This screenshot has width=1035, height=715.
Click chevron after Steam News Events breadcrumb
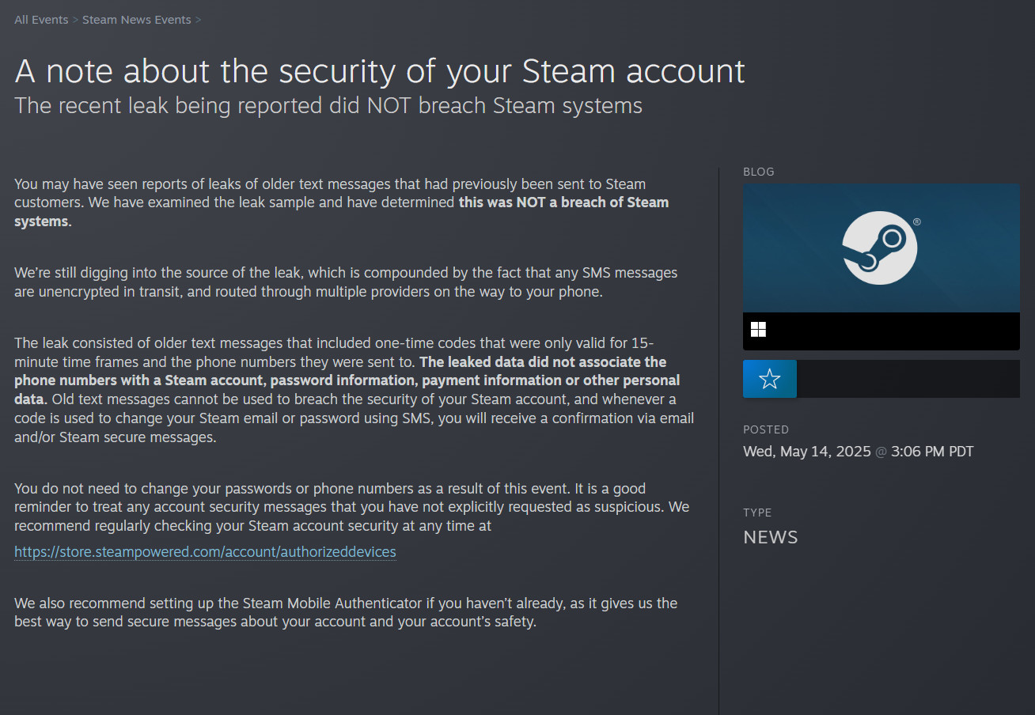[198, 20]
